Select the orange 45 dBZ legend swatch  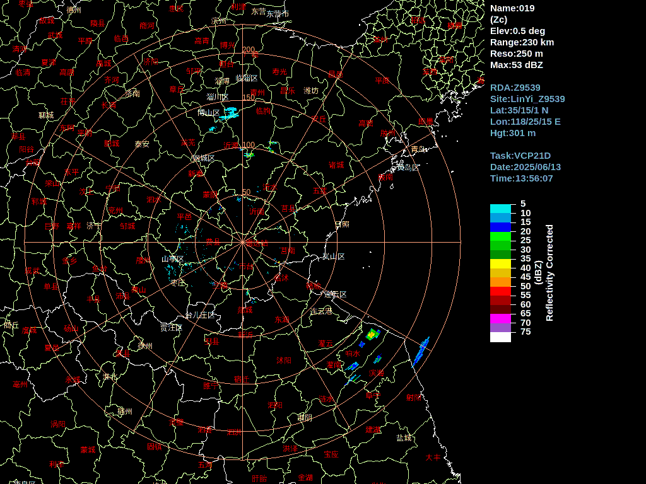(x=500, y=282)
